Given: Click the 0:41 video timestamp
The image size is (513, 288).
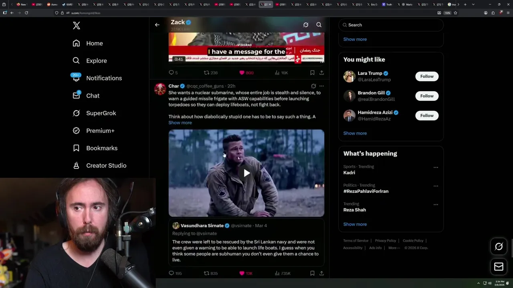Looking at the screenshot, I should pos(179,59).
